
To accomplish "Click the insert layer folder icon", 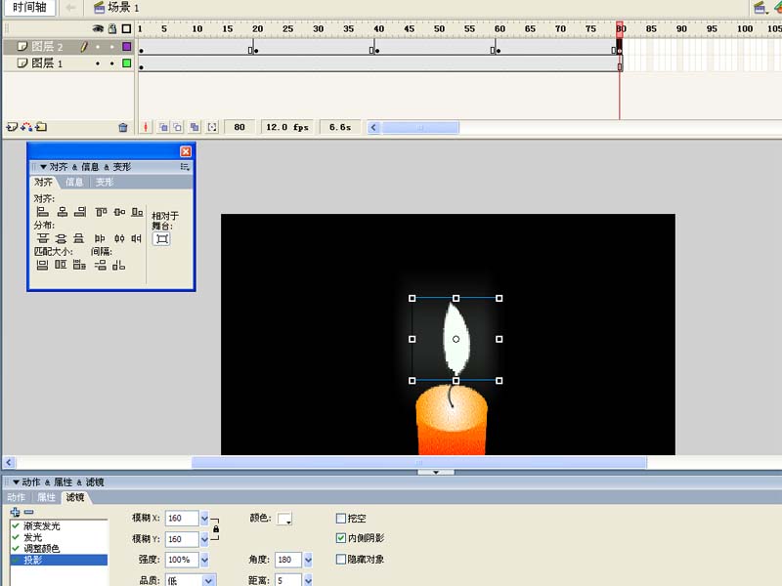I will click(x=41, y=127).
